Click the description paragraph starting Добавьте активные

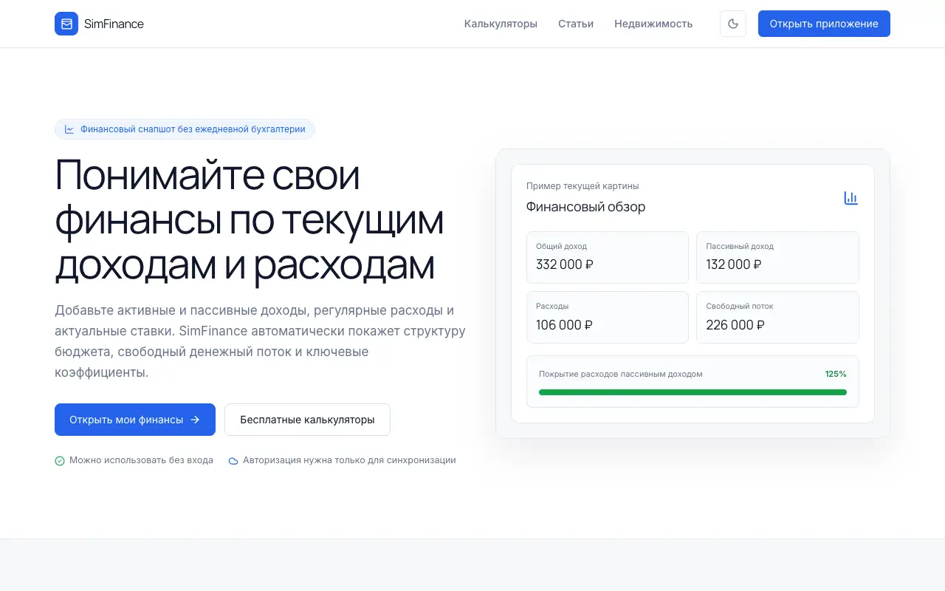(260, 341)
